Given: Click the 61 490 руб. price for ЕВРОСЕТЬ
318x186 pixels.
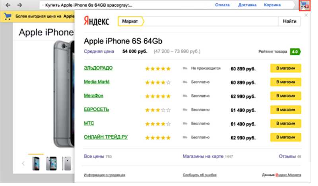Looking at the screenshot, I should [x=243, y=110].
